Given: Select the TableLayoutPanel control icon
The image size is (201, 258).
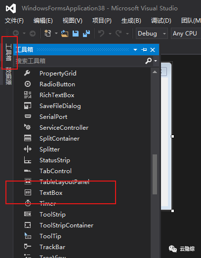Looking at the screenshot, I should click(28, 182).
